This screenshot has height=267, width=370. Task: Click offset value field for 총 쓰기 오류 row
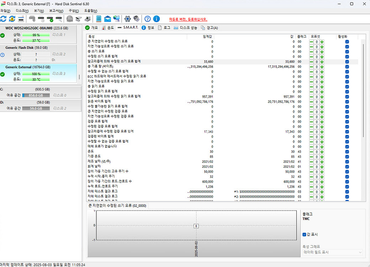317,52
